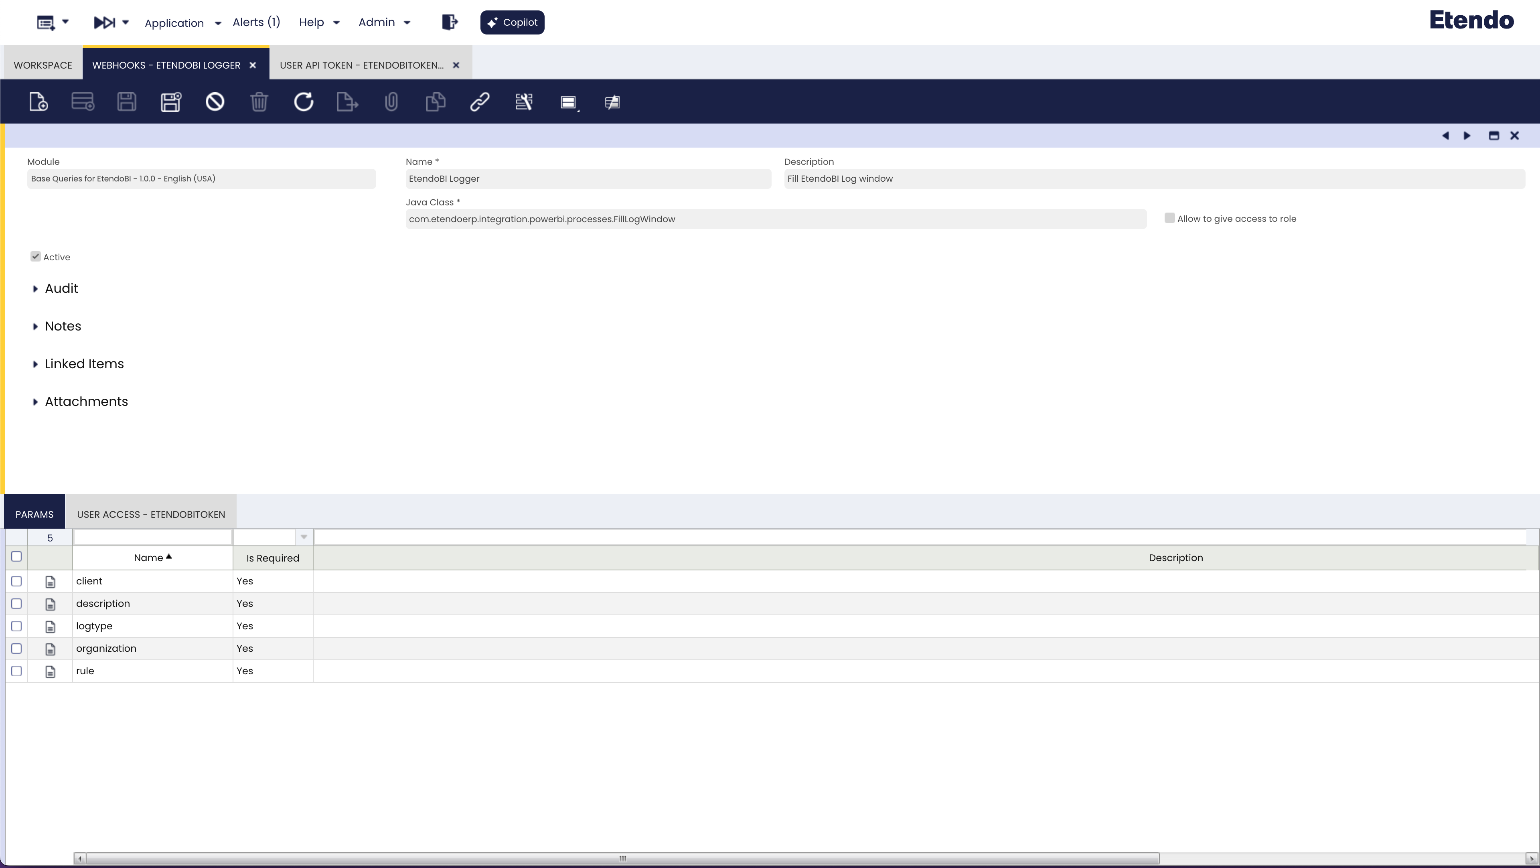Viewport: 1540px width, 868px height.
Task: Maximize the form view panel
Action: 1493,136
